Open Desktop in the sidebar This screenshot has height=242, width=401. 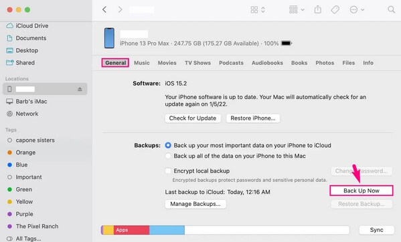pos(22,50)
